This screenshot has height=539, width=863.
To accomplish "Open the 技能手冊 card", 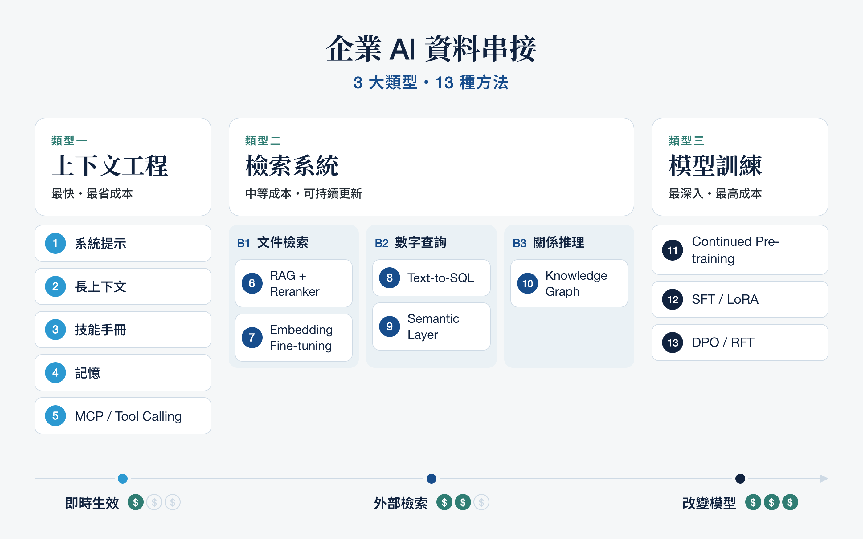I will 123,330.
